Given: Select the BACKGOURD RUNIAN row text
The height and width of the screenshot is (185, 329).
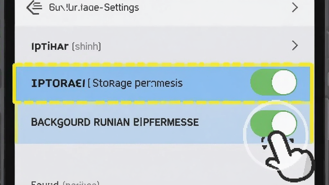Looking at the screenshot, I should pyautogui.click(x=115, y=122).
